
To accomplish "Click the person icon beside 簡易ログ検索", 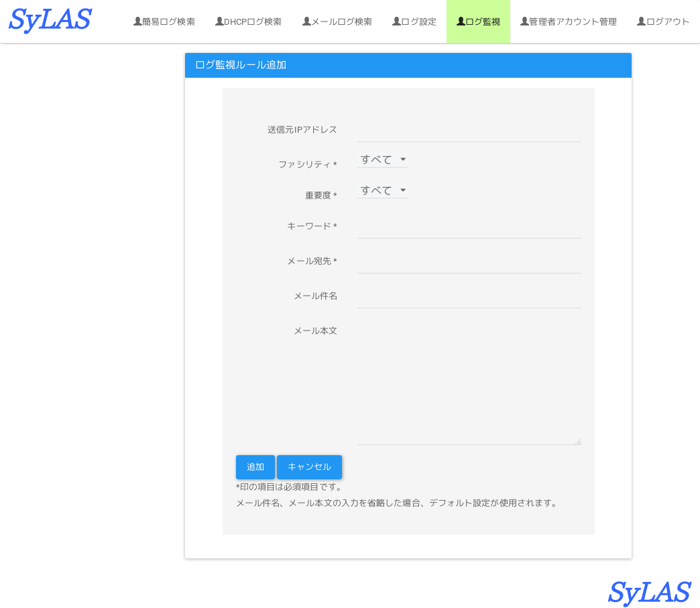I will tap(137, 21).
